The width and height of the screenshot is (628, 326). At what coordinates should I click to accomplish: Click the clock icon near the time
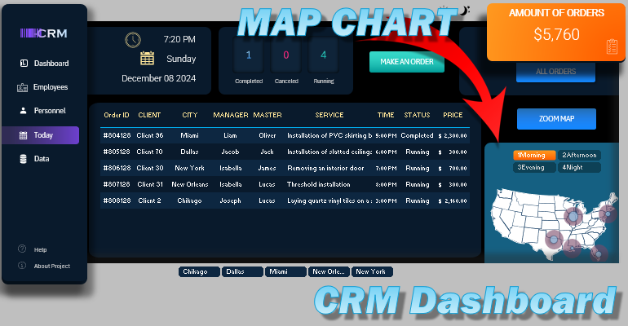pos(133,40)
